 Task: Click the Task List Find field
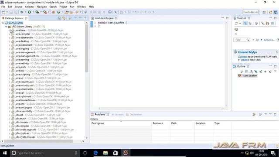coord(242,40)
